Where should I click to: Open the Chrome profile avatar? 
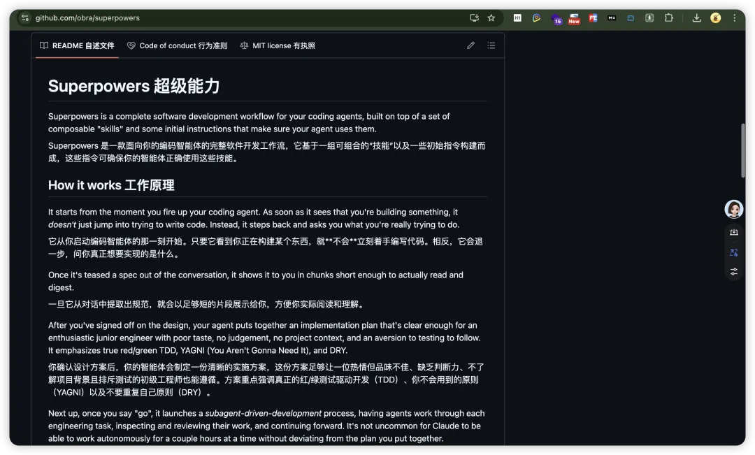point(716,17)
